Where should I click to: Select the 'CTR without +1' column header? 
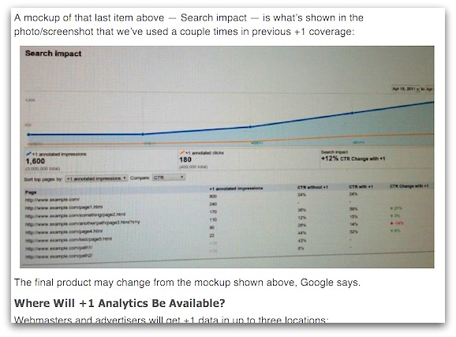[x=312, y=187]
